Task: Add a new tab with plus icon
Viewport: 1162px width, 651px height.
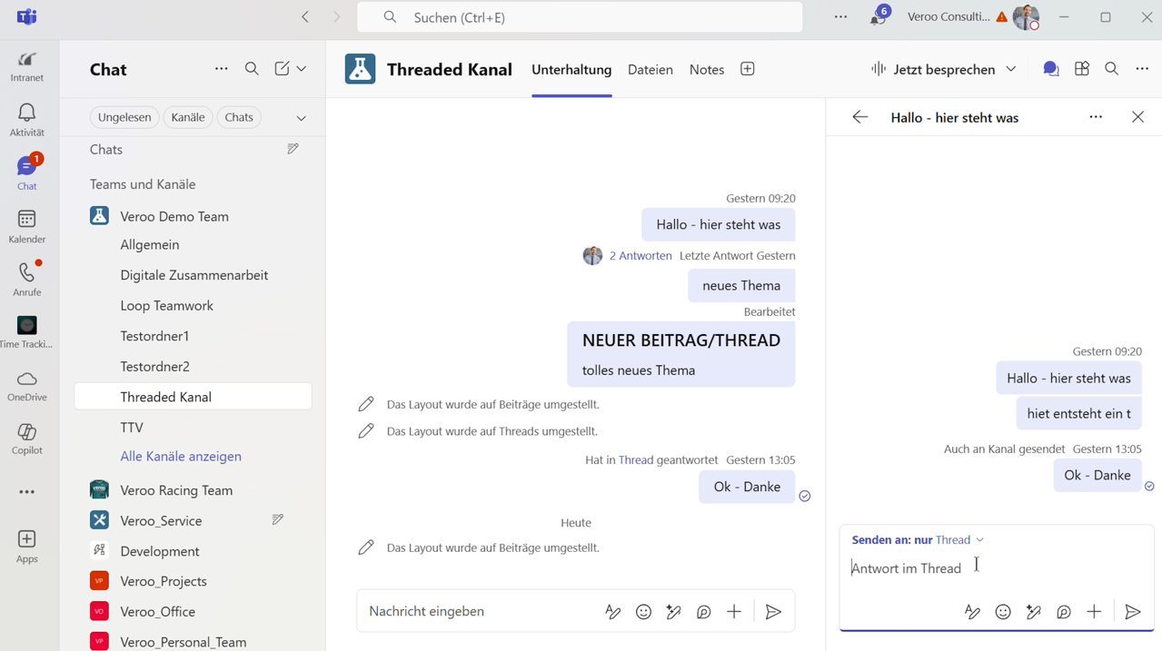Action: coord(747,69)
